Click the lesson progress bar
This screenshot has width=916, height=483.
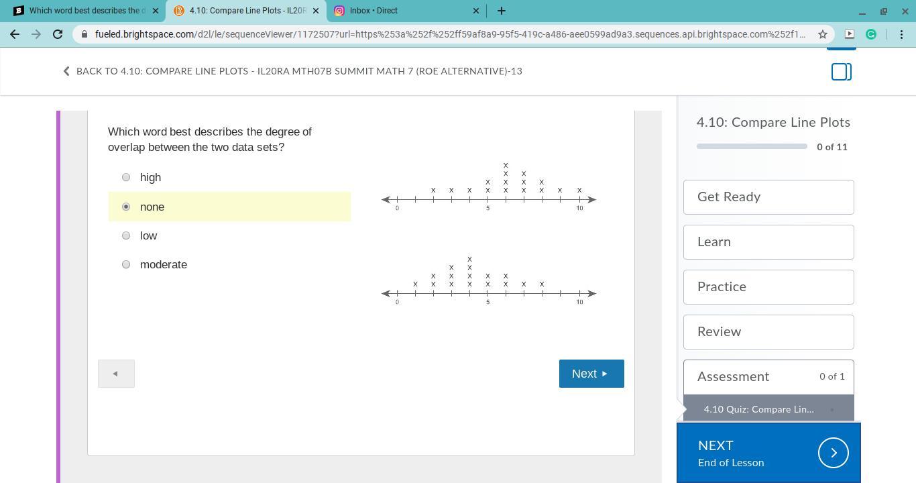click(752, 146)
